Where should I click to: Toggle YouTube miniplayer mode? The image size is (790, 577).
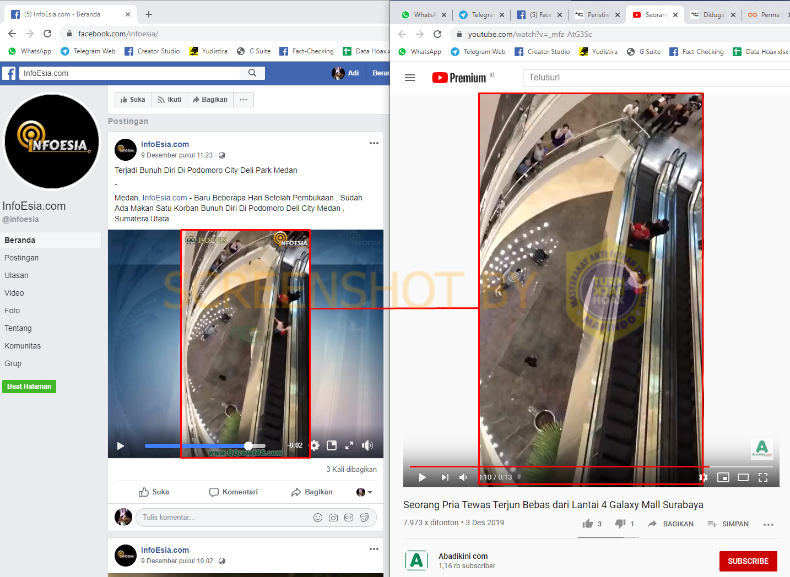coord(723,477)
